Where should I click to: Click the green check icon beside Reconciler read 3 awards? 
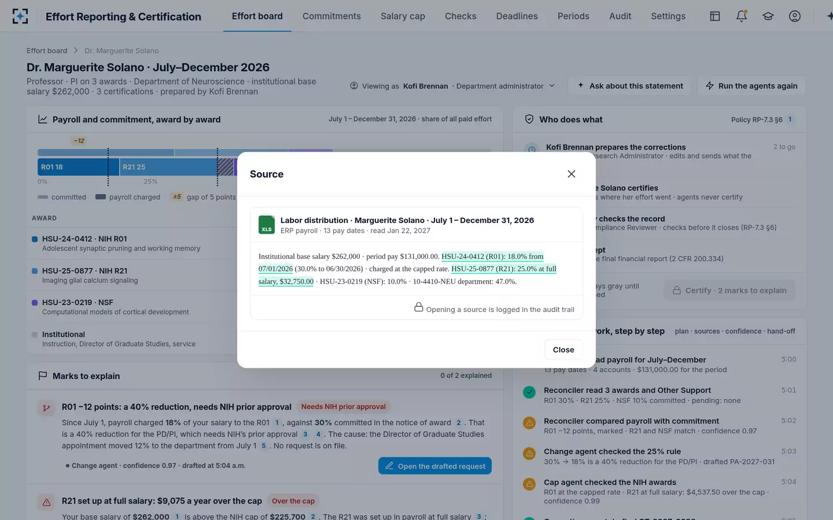(529, 392)
